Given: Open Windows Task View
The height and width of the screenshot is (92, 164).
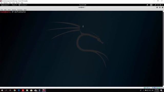Looking at the screenshot, I should pos(10,90).
